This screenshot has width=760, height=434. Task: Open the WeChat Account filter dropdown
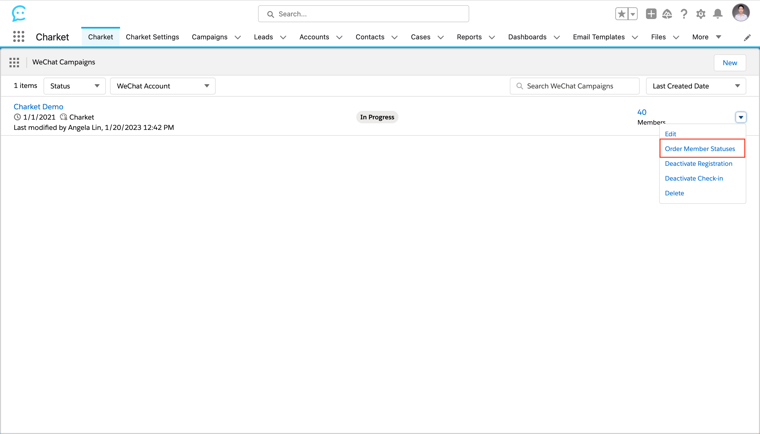(163, 86)
